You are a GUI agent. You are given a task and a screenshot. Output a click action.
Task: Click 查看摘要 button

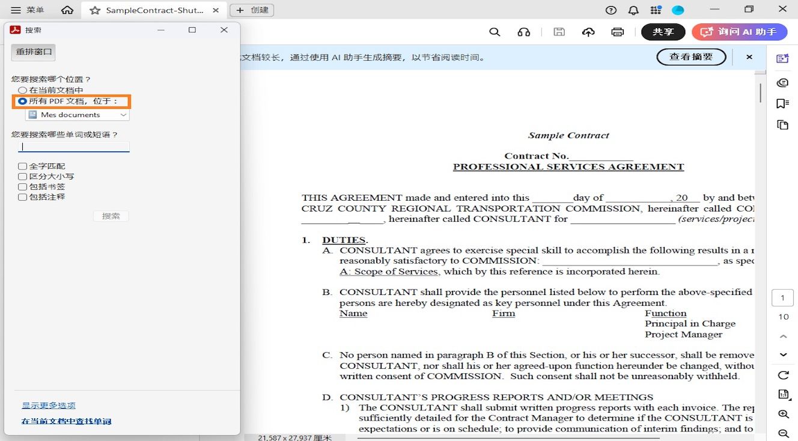tap(691, 57)
